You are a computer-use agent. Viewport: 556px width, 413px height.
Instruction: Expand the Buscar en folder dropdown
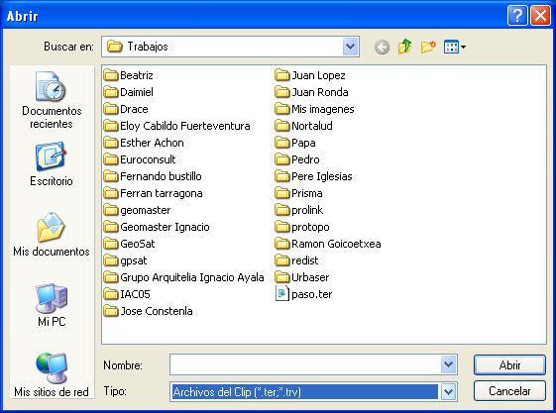[350, 47]
